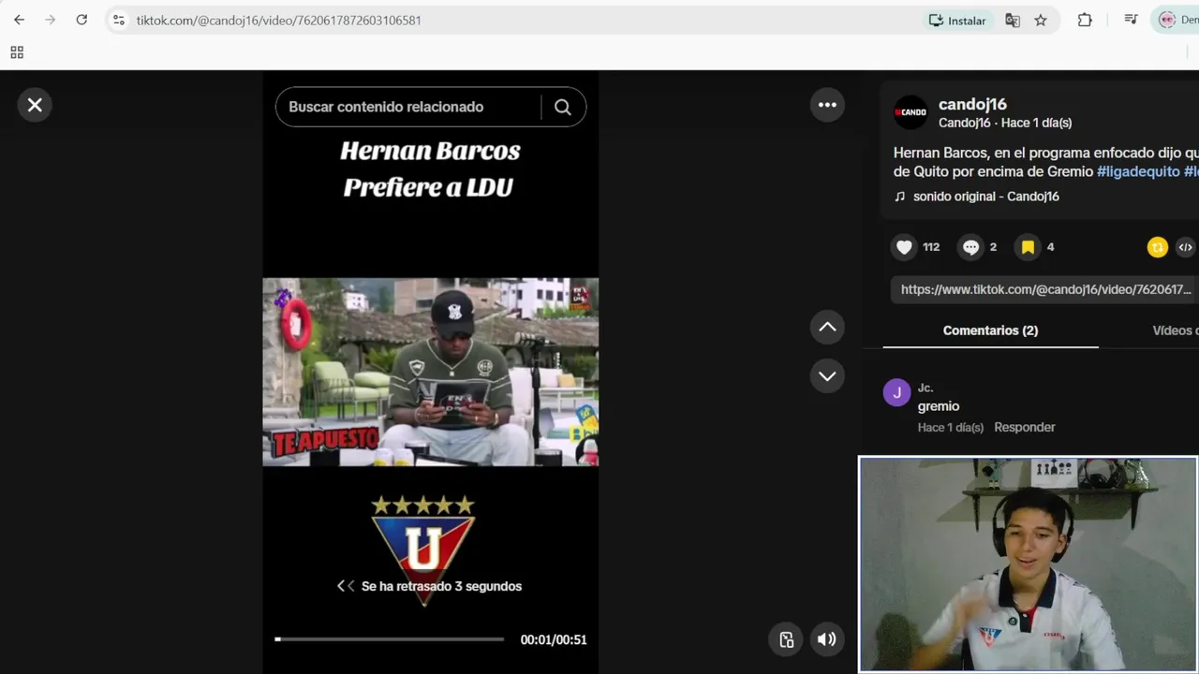The image size is (1199, 674).
Task: Switch to the Comentarios (2) tab
Action: pos(990,330)
